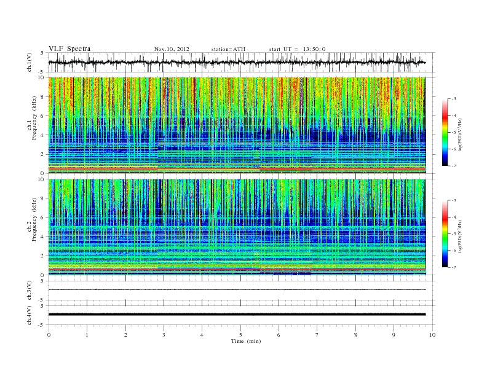Click the ch.1 PSD color scale bar
This screenshot has width=487, height=376.
coord(445,132)
